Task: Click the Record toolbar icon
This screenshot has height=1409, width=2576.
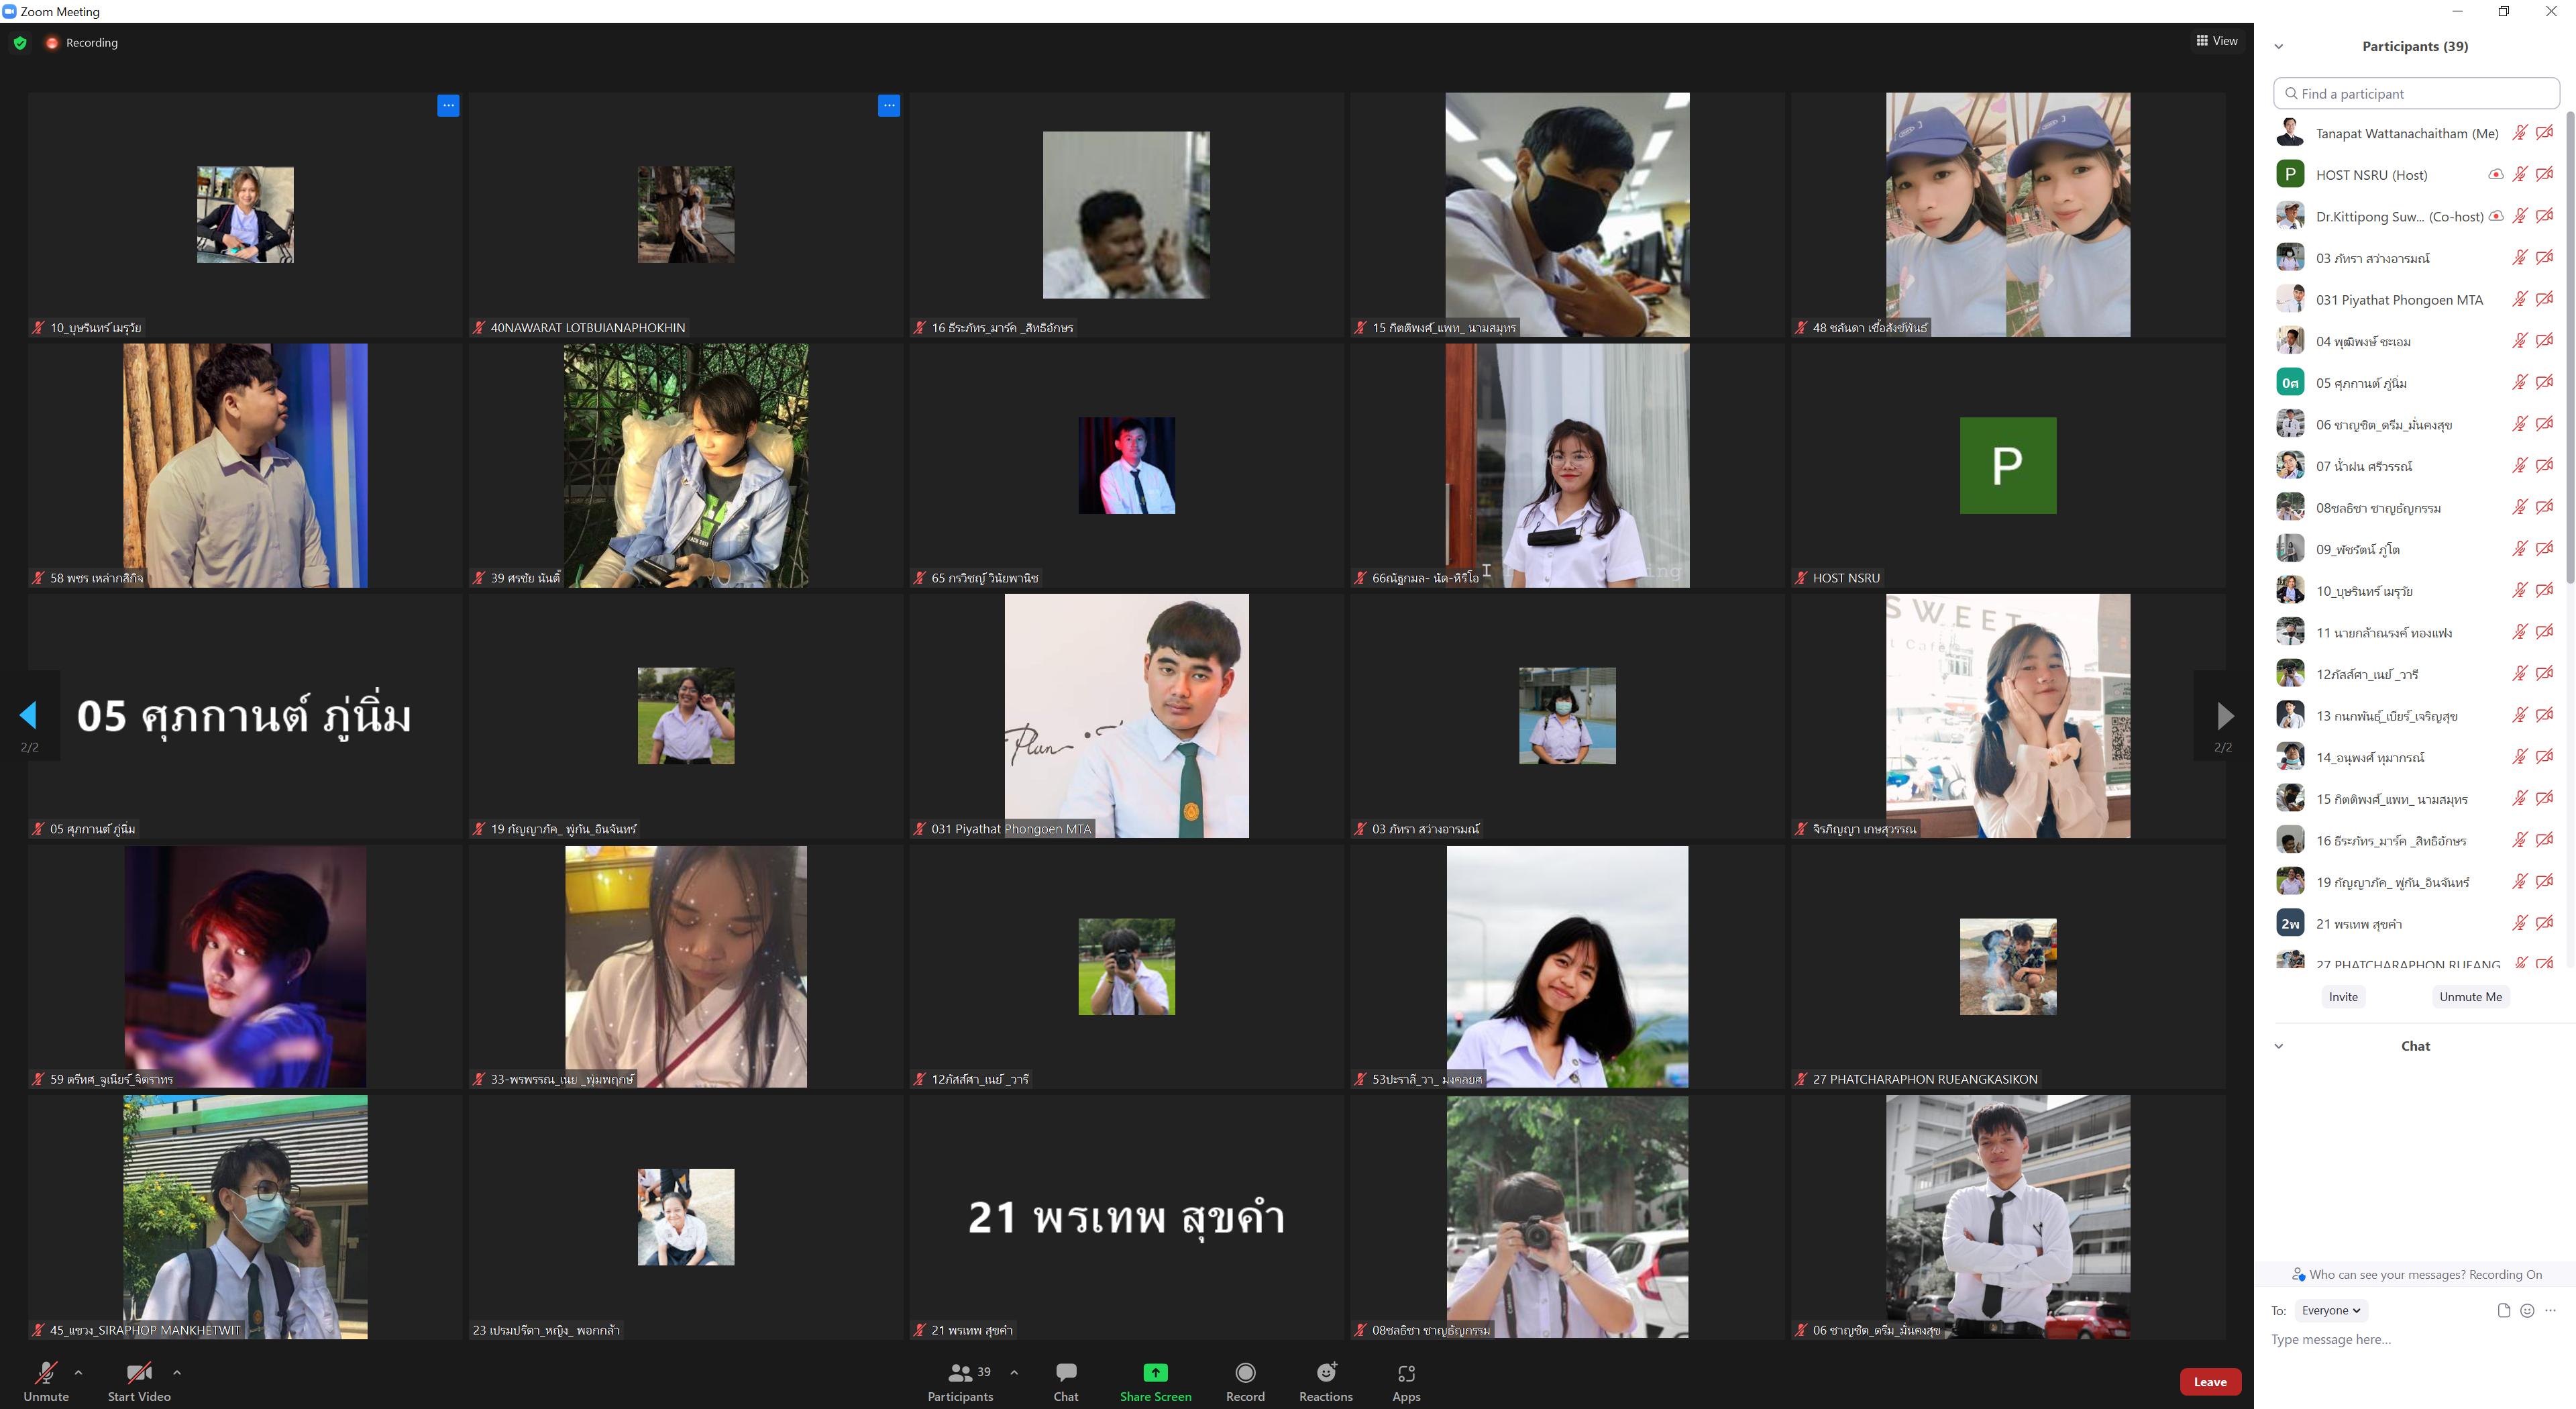Action: (x=1245, y=1372)
